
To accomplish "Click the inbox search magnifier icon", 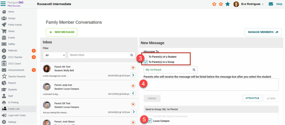I will click(132, 55).
